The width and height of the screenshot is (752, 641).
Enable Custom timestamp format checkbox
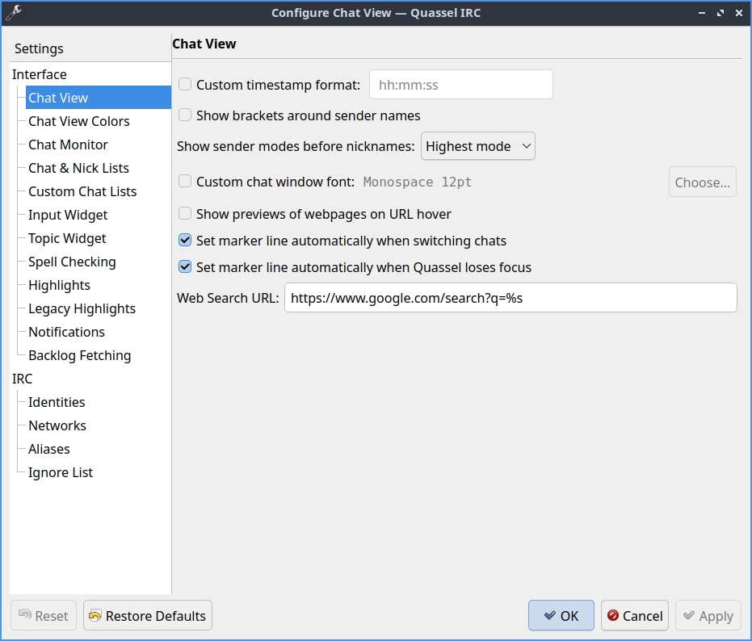pos(185,84)
